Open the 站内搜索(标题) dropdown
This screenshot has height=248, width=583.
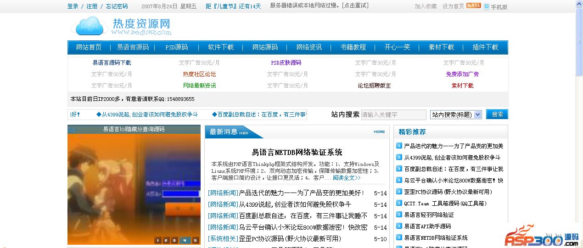(x=456, y=115)
